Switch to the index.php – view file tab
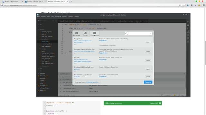The height and width of the screenshot is (115, 206). click(x=126, y=21)
